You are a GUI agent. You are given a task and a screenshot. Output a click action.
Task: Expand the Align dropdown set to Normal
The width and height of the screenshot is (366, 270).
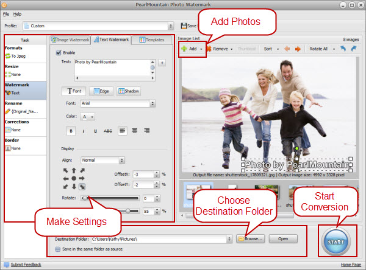(102, 161)
